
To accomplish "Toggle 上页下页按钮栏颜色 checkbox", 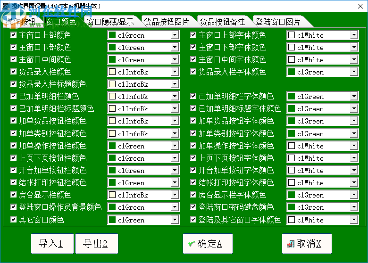I will click(x=13, y=158).
